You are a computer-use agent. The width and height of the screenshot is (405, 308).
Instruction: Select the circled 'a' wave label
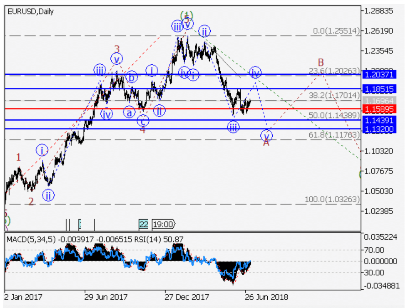[x=129, y=112]
